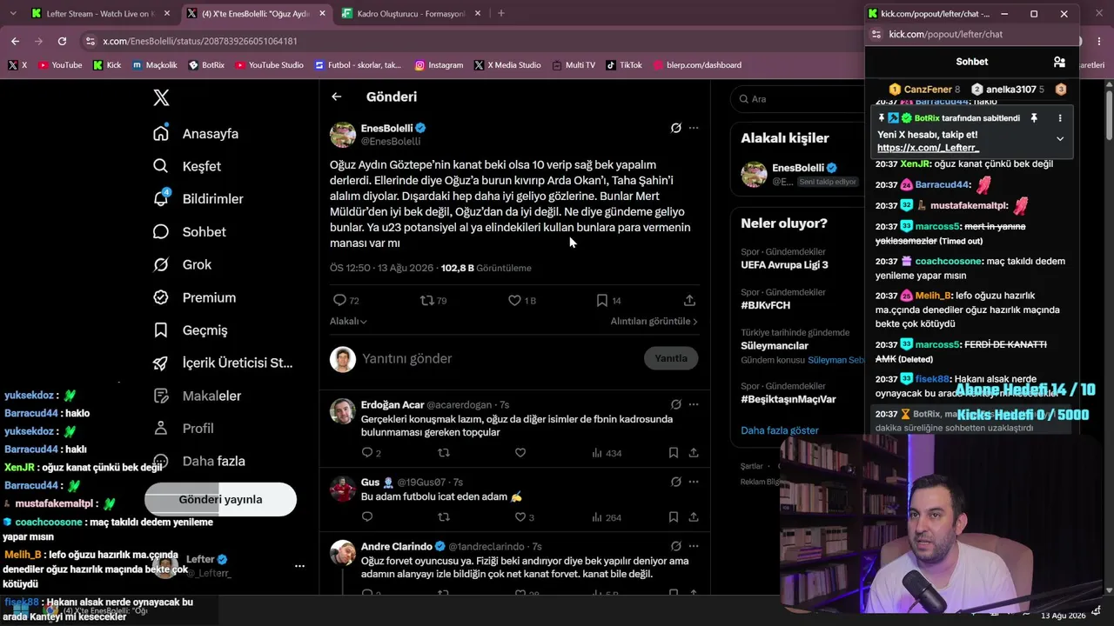Reload the current X page

[x=62, y=41]
